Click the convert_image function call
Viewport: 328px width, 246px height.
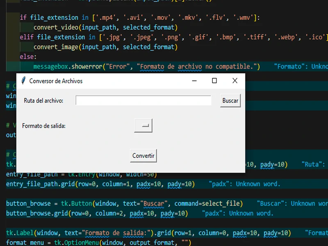[56, 47]
